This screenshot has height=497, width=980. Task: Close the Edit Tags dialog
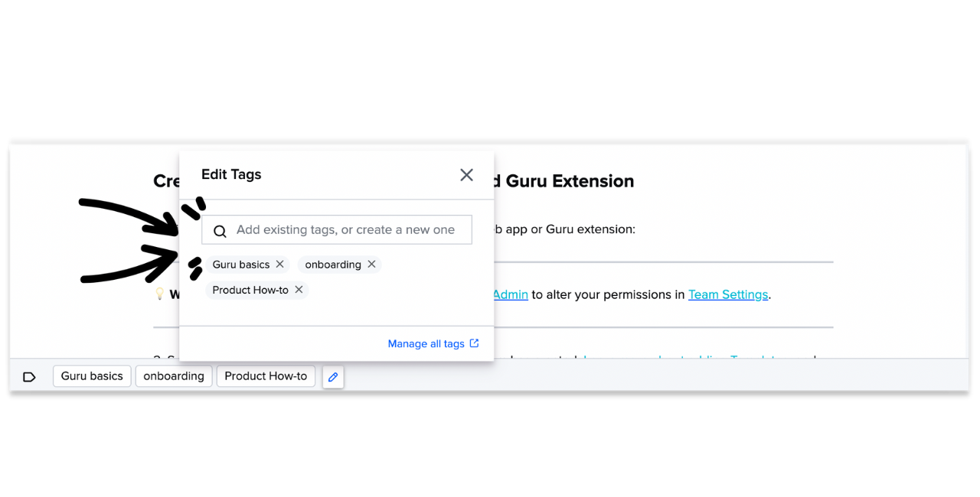(x=466, y=175)
